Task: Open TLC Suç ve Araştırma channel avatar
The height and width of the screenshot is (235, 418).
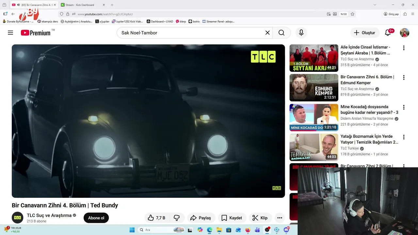Action: click(18, 218)
